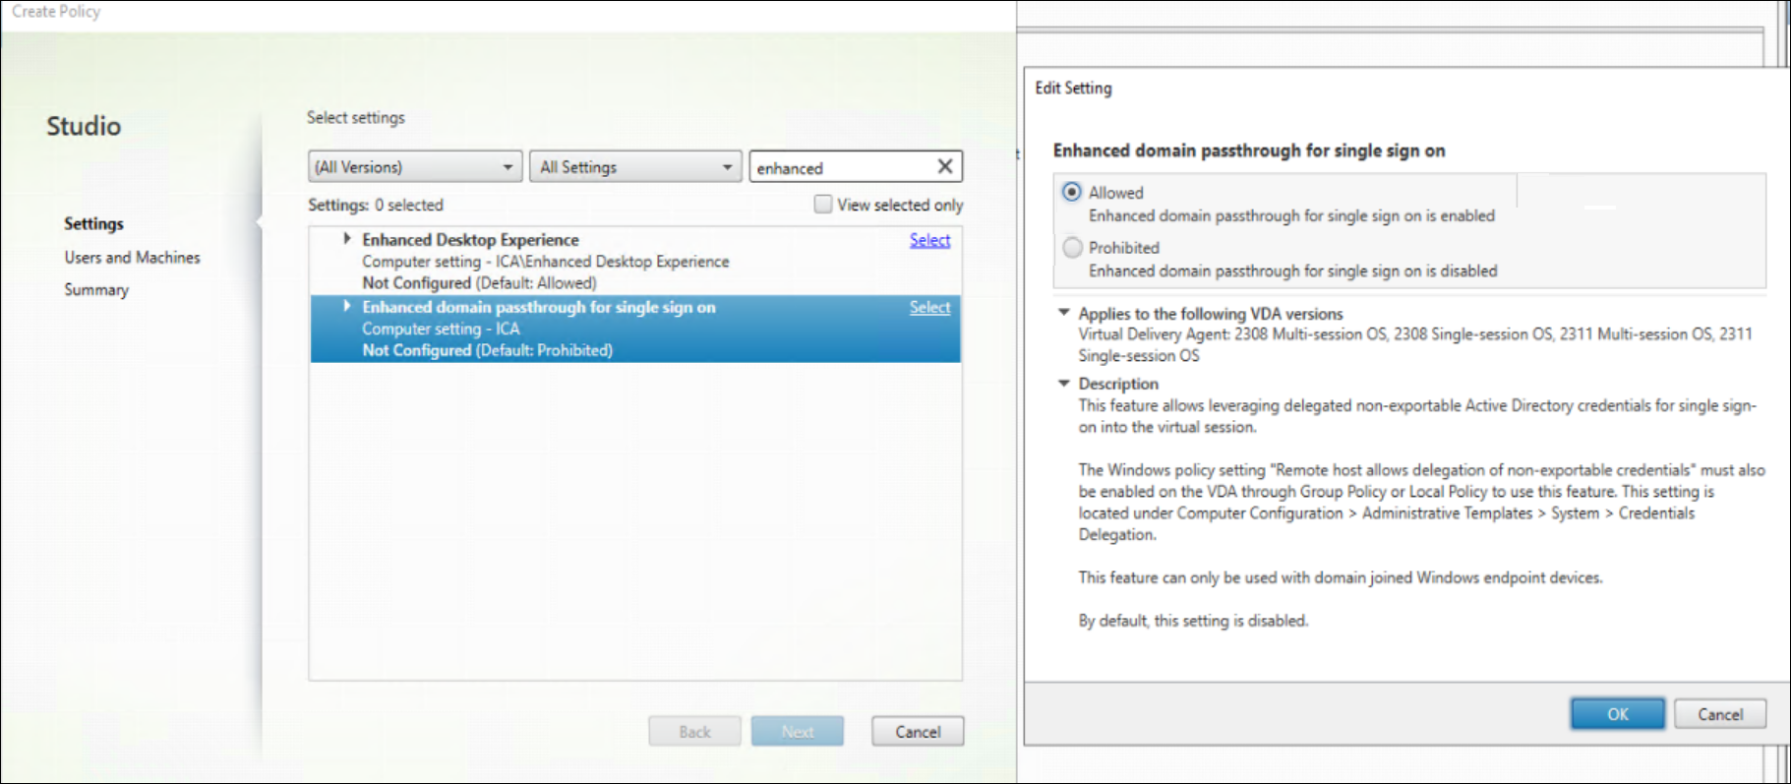Click 'By default, this setting is disabled.' text
Image resolution: width=1791 pixels, height=784 pixels.
click(x=1193, y=621)
